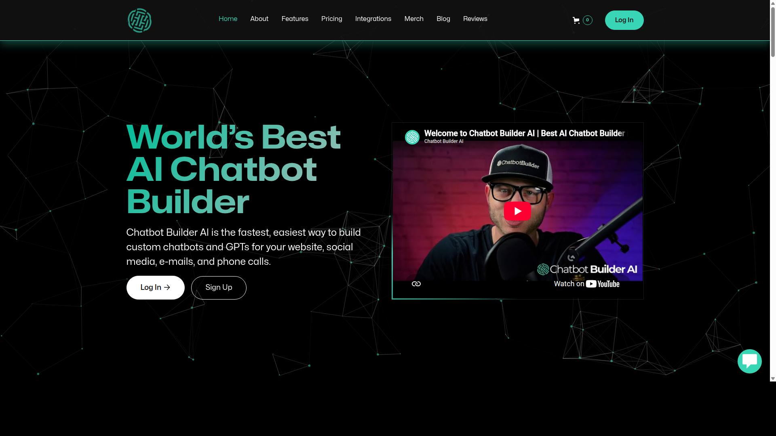Open Watch on YouTube link
The height and width of the screenshot is (436, 776).
coord(586,284)
